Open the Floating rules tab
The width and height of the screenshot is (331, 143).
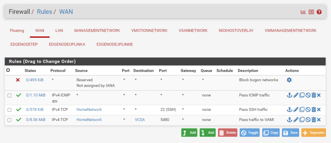[17, 31]
